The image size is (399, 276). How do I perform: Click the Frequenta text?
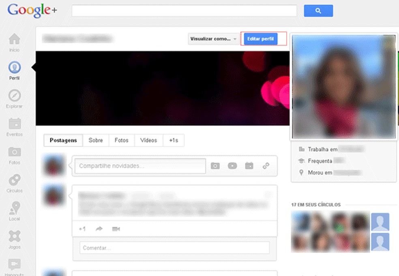[320, 161]
